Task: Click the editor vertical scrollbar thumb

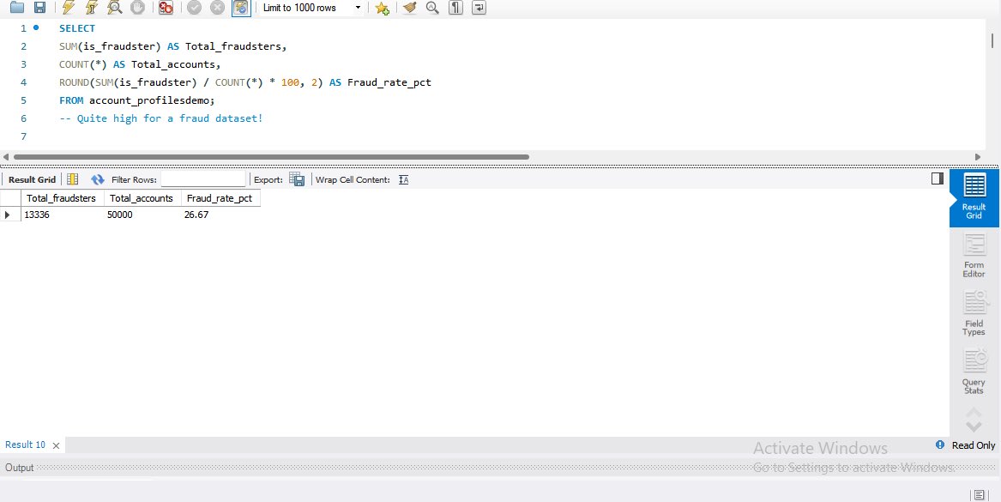Action: pos(992,40)
